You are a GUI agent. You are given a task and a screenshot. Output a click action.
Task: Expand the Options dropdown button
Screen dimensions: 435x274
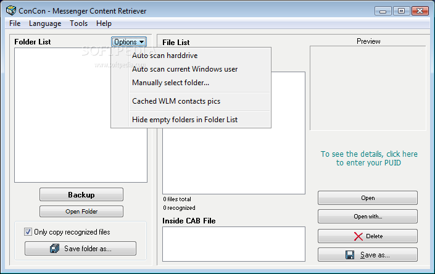[x=129, y=42]
